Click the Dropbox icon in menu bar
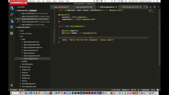Viewport: 169px width, 95px height. (101, 1)
